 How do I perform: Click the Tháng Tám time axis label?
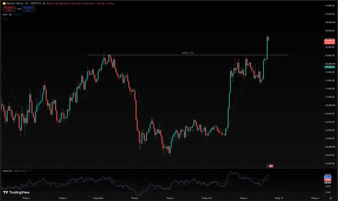[x=207, y=198]
